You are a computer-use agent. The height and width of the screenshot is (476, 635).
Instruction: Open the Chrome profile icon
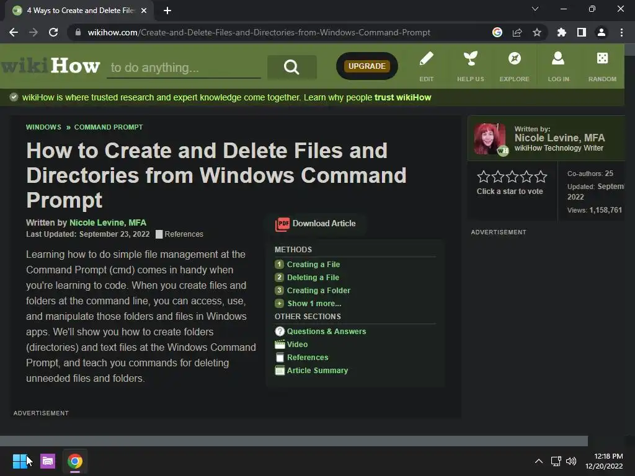[x=602, y=32]
